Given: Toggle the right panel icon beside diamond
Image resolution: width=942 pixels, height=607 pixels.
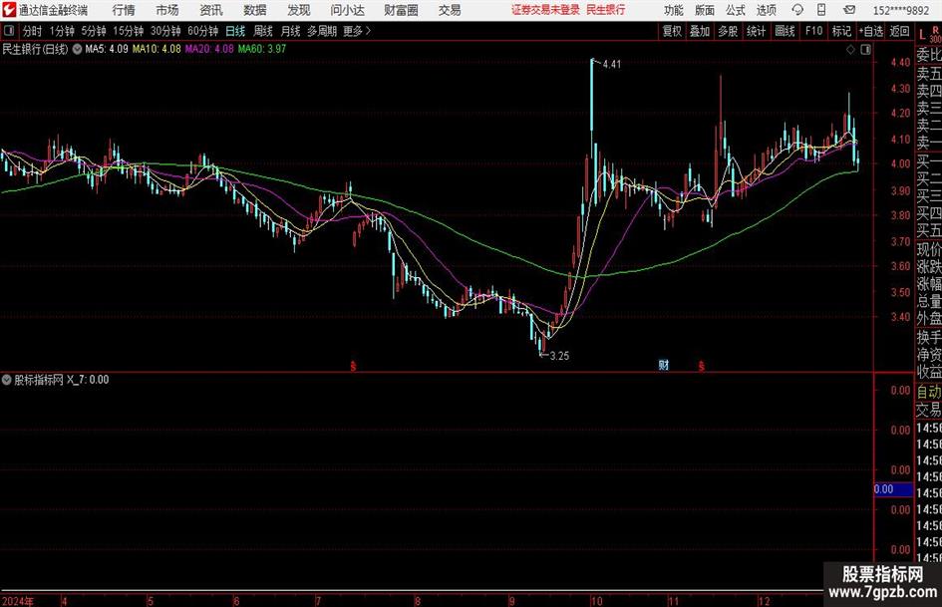Looking at the screenshot, I should (865, 50).
